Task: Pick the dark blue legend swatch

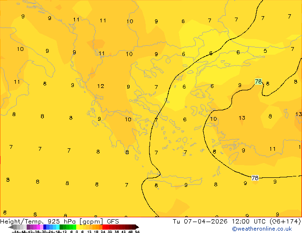Action: pos(45,227)
